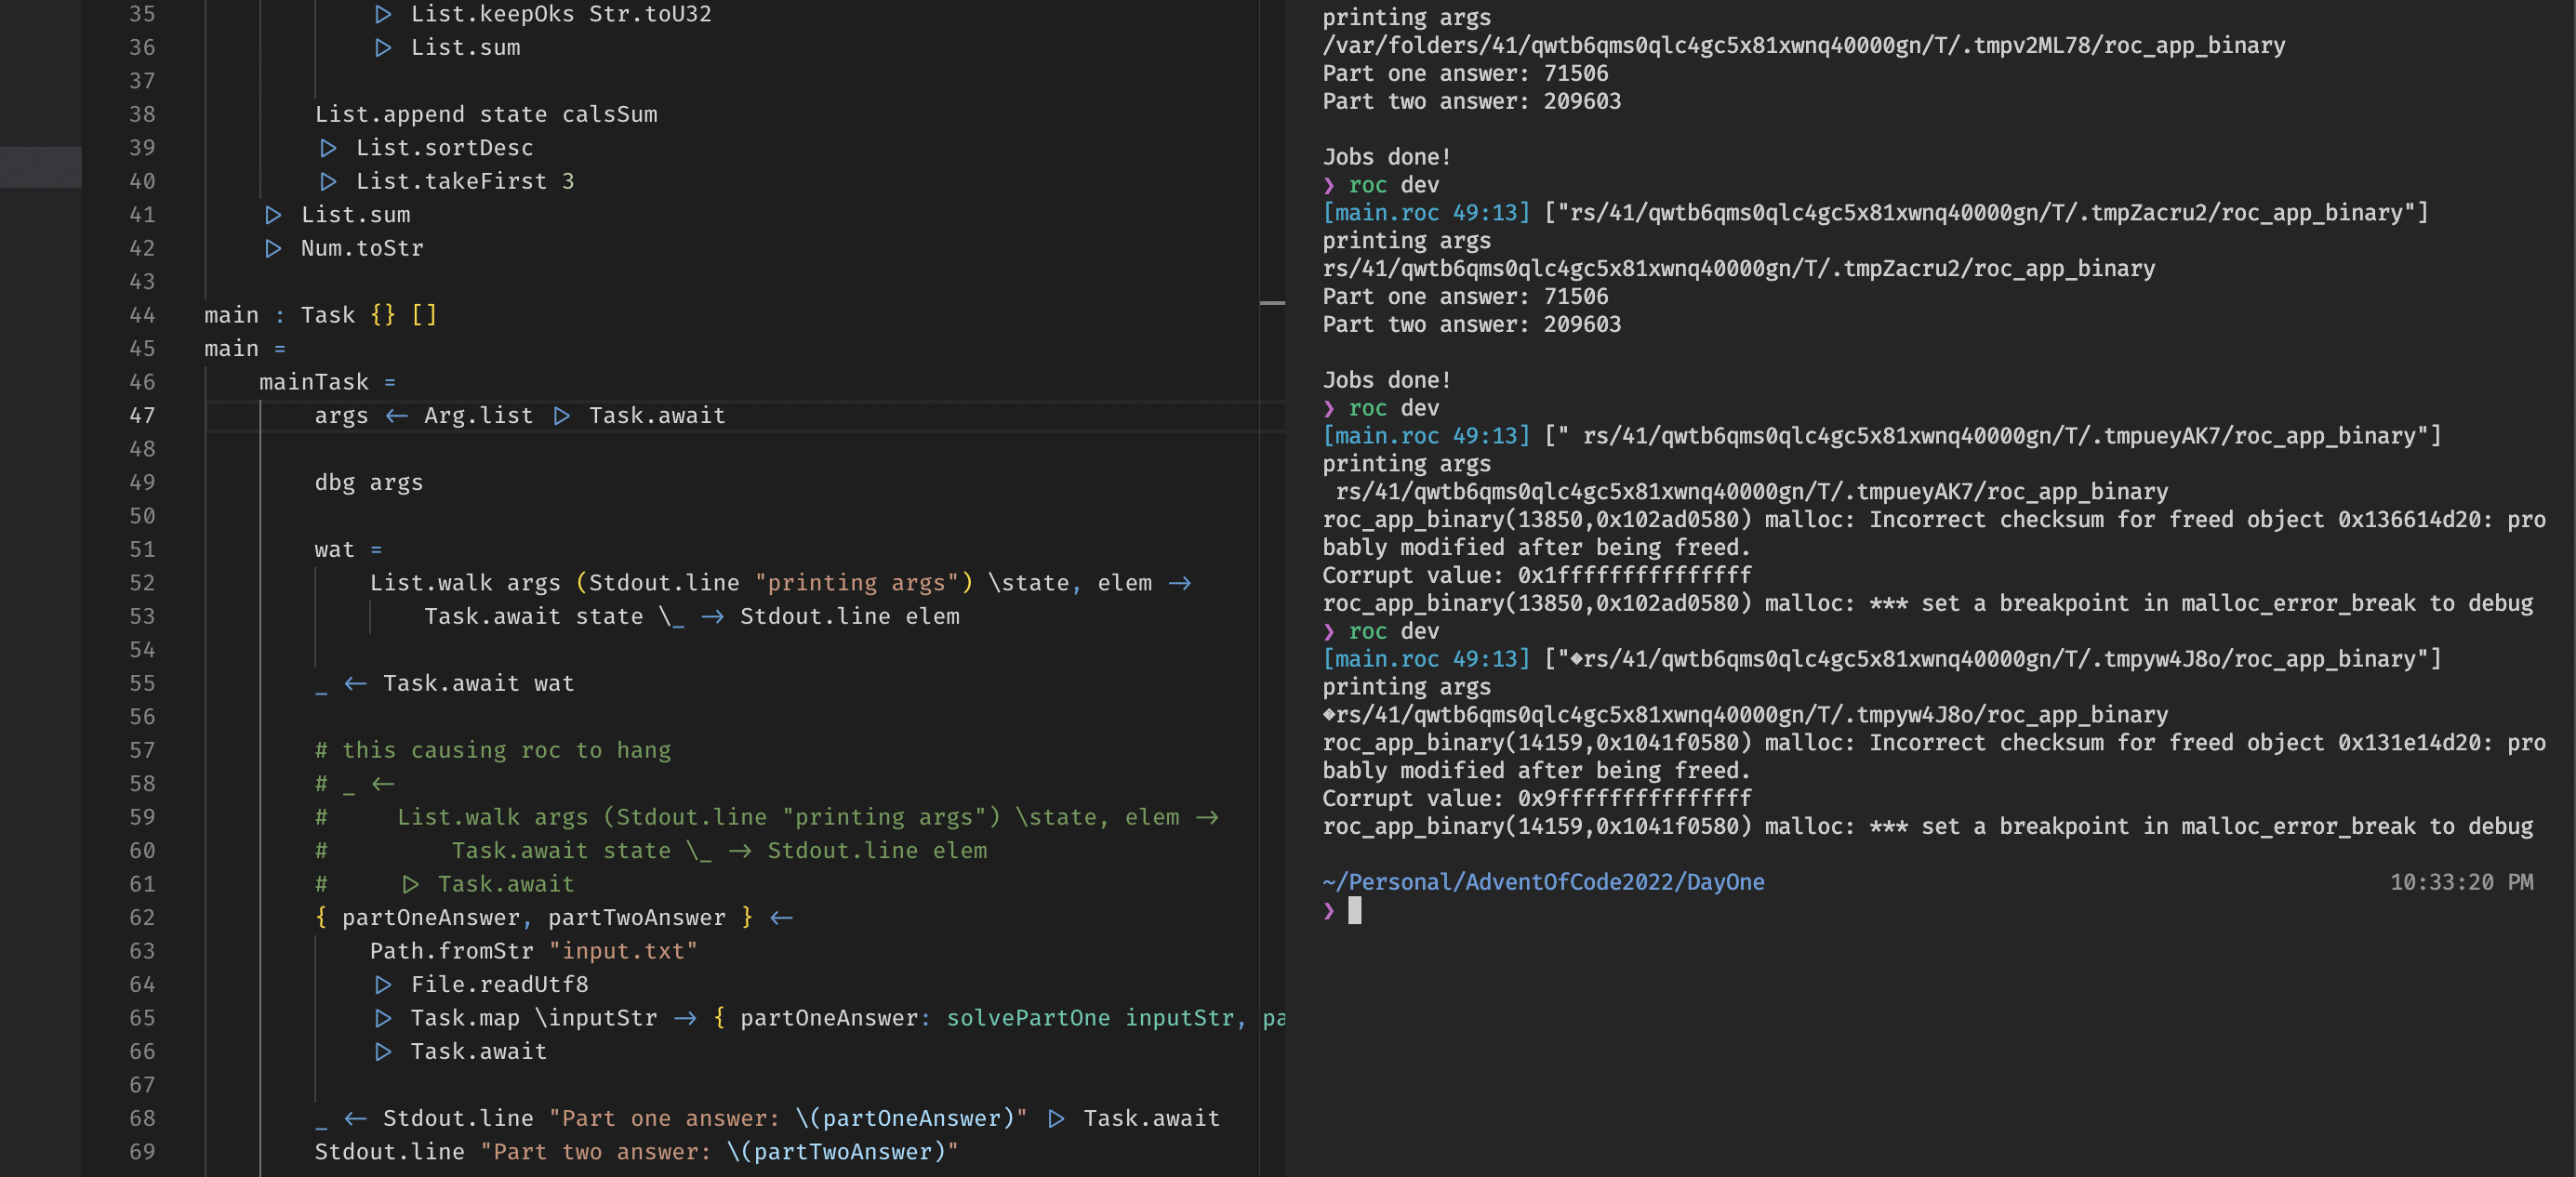Click 'Arg.list' in the args line

(478, 415)
